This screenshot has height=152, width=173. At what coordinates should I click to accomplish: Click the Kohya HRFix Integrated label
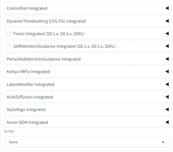[x=29, y=72]
